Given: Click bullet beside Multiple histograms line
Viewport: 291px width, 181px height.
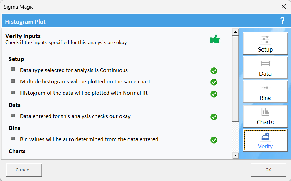Looking at the screenshot, I should tap(13, 81).
